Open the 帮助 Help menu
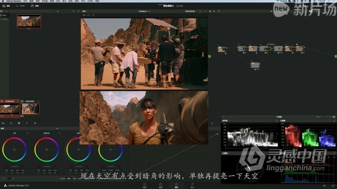Image resolution: width=337 pixels, height=189 pixels. (x=97, y=1)
